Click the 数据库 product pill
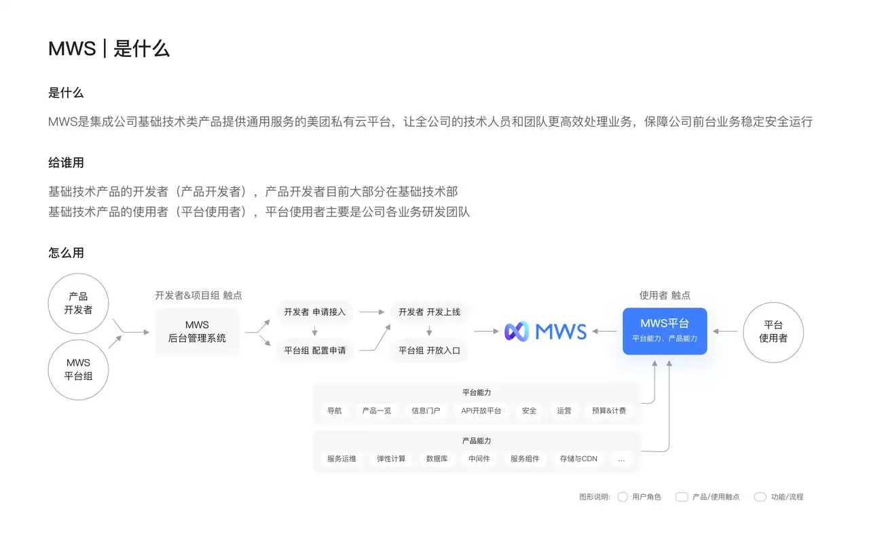This screenshot has width=869, height=543. click(437, 459)
